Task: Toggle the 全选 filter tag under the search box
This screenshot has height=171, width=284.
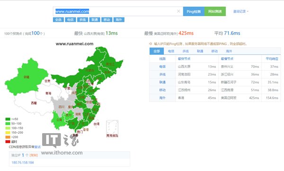Action: (x=58, y=20)
